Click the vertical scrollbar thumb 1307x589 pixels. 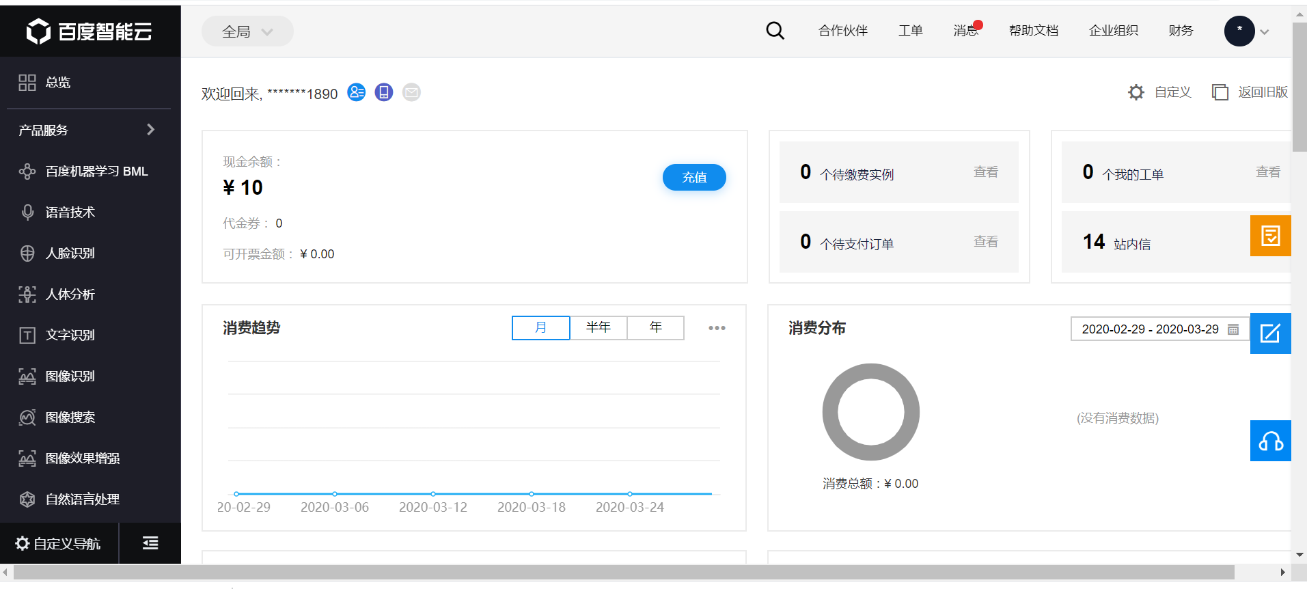pyautogui.click(x=1299, y=87)
